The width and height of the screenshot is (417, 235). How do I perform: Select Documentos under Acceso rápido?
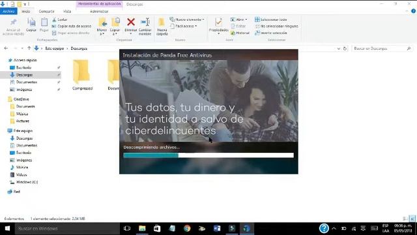click(27, 82)
